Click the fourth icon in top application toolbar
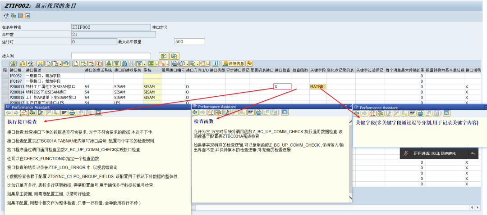 (28, 15)
